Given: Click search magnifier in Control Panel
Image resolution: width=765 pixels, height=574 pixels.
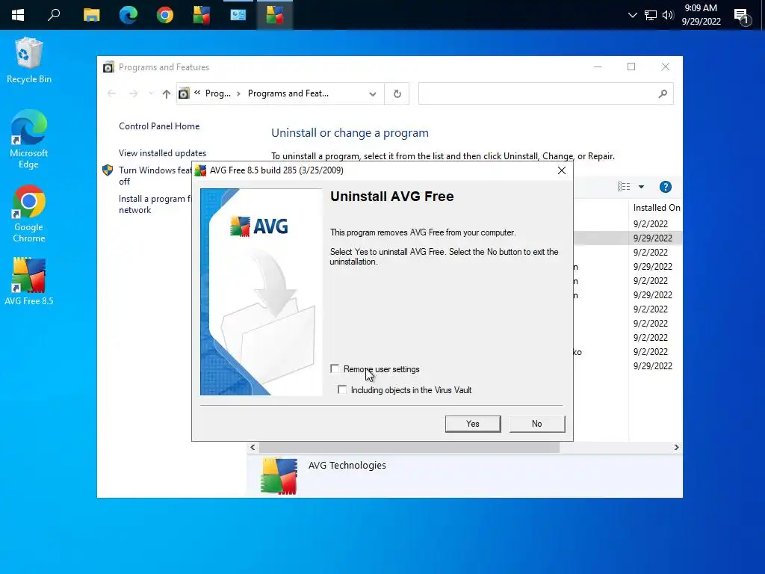Looking at the screenshot, I should tap(663, 93).
